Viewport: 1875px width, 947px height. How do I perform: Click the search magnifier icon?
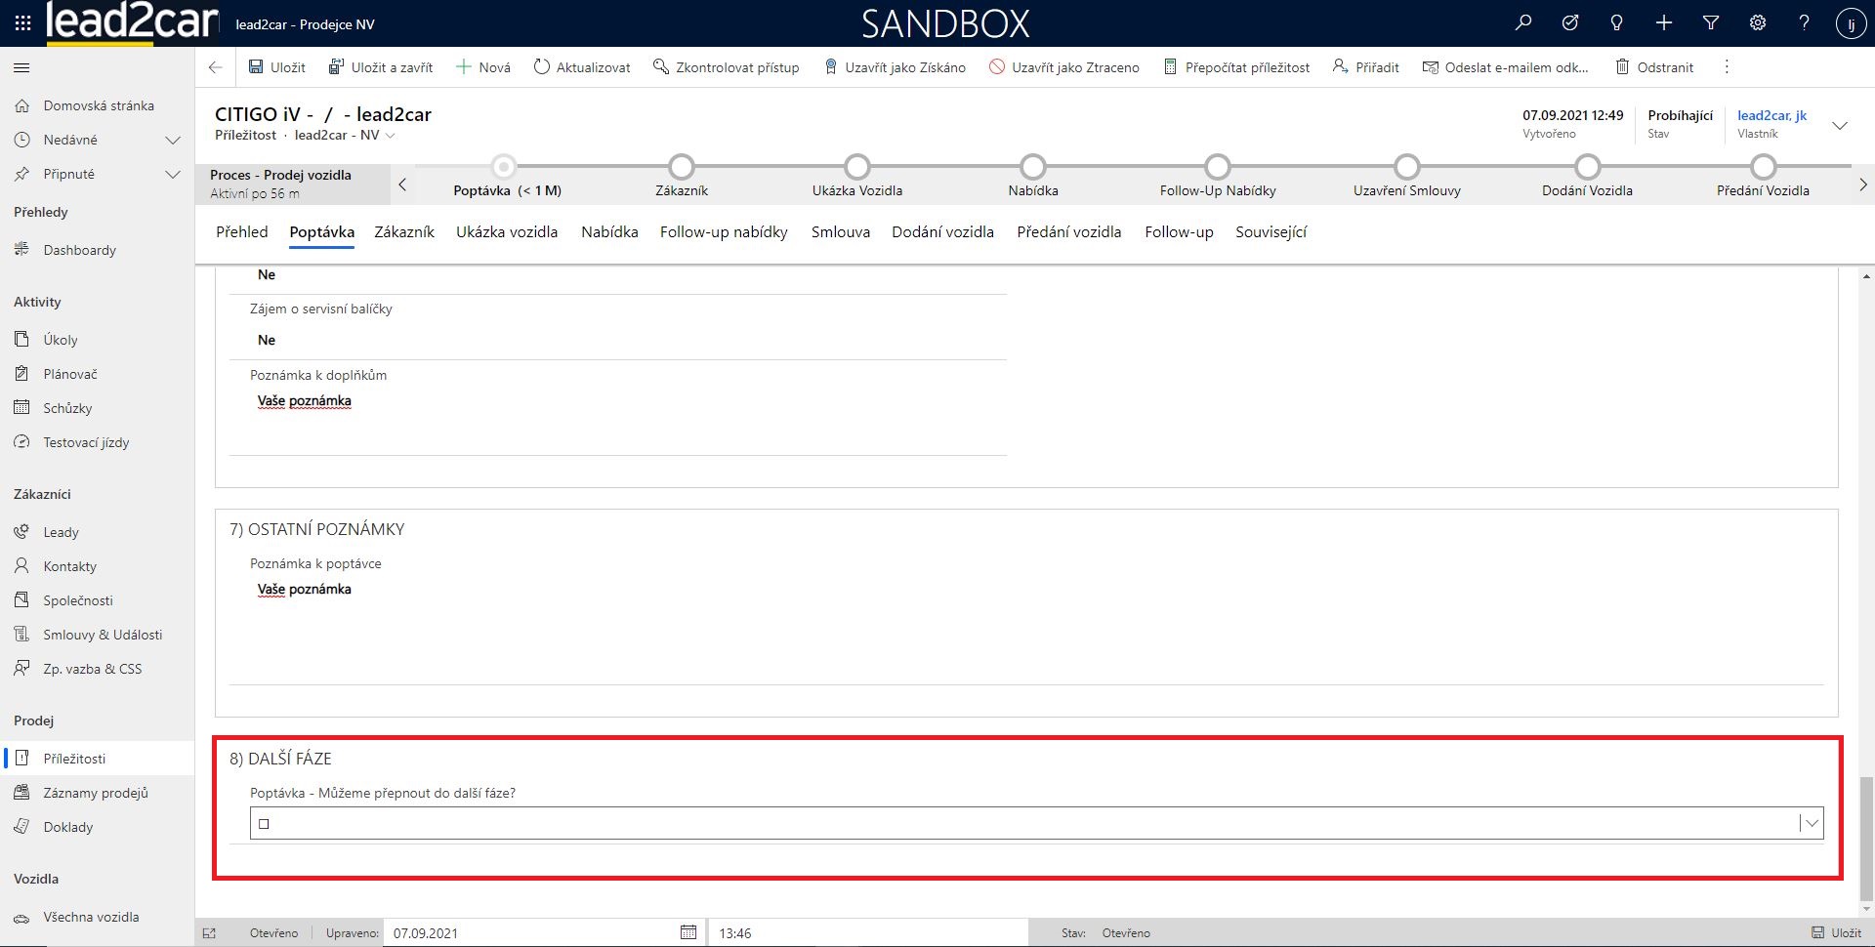(x=1522, y=23)
